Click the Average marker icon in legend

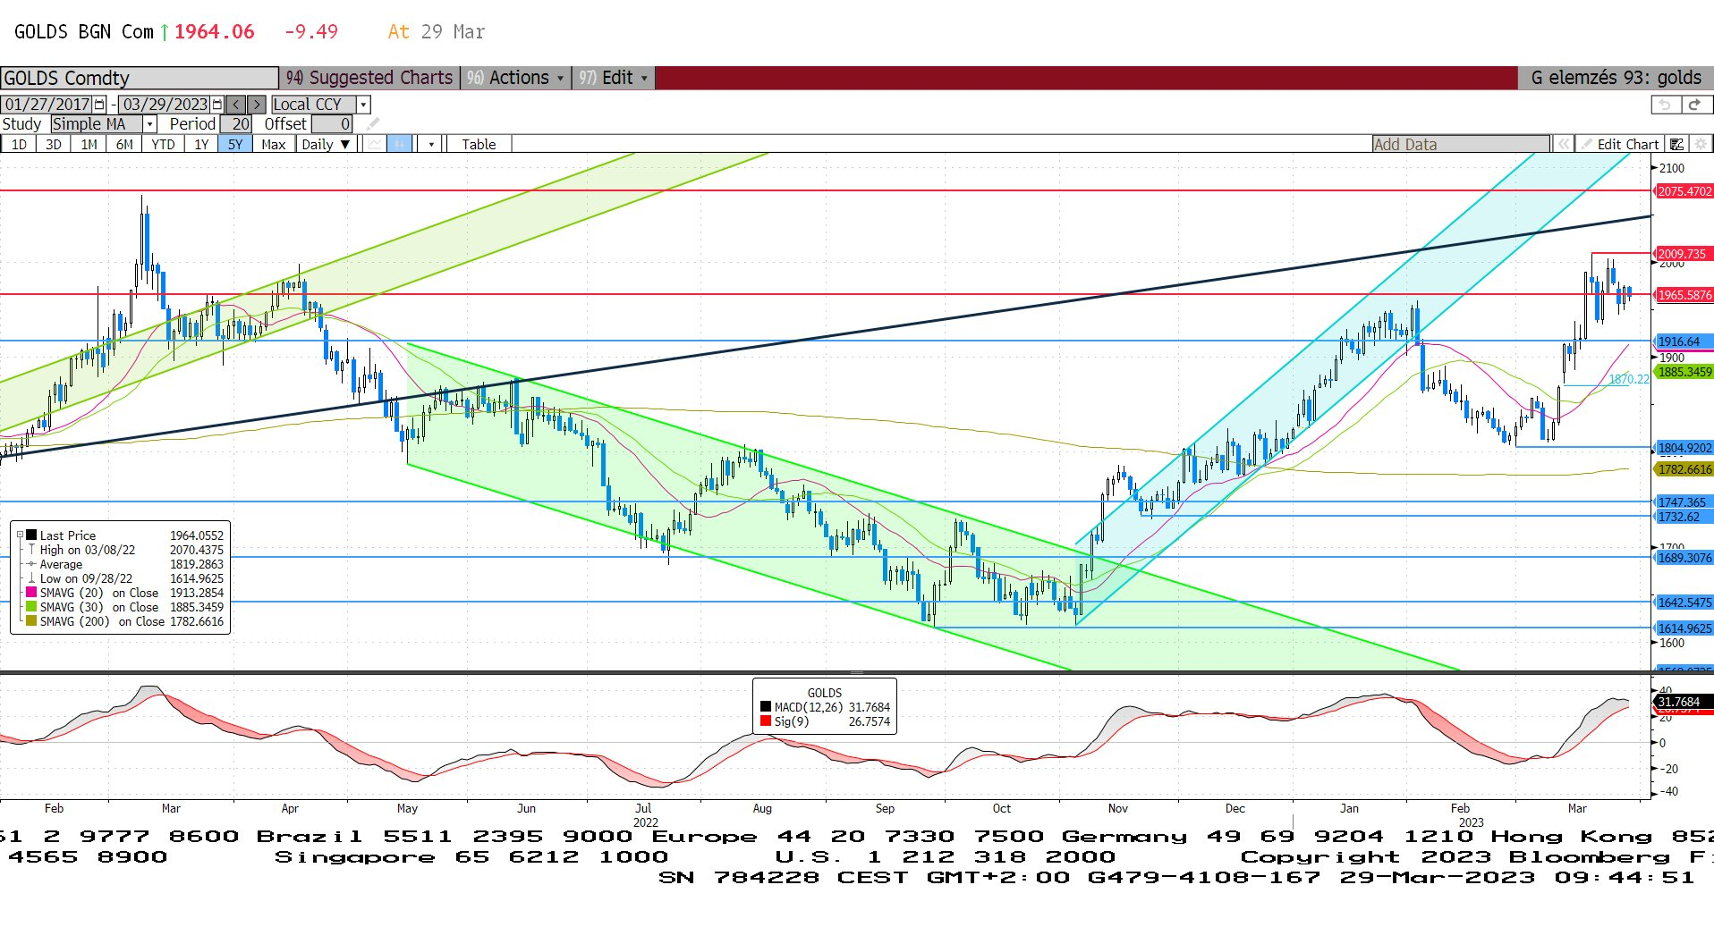pos(31,564)
